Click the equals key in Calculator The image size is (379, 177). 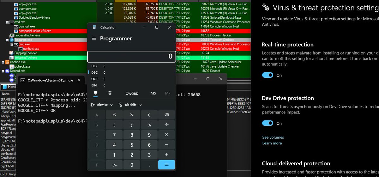166,165
